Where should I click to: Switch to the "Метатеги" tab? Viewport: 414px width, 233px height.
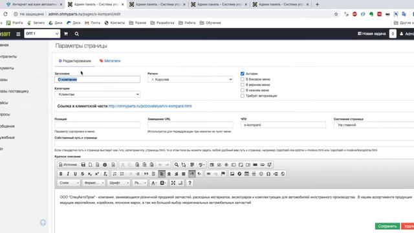[110, 61]
